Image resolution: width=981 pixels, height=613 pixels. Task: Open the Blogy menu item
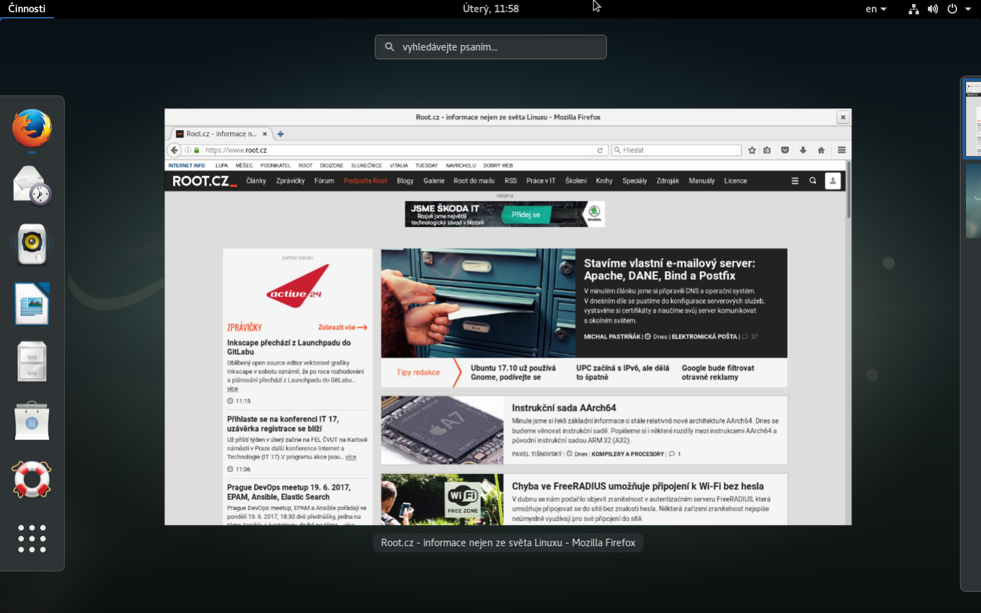point(405,180)
